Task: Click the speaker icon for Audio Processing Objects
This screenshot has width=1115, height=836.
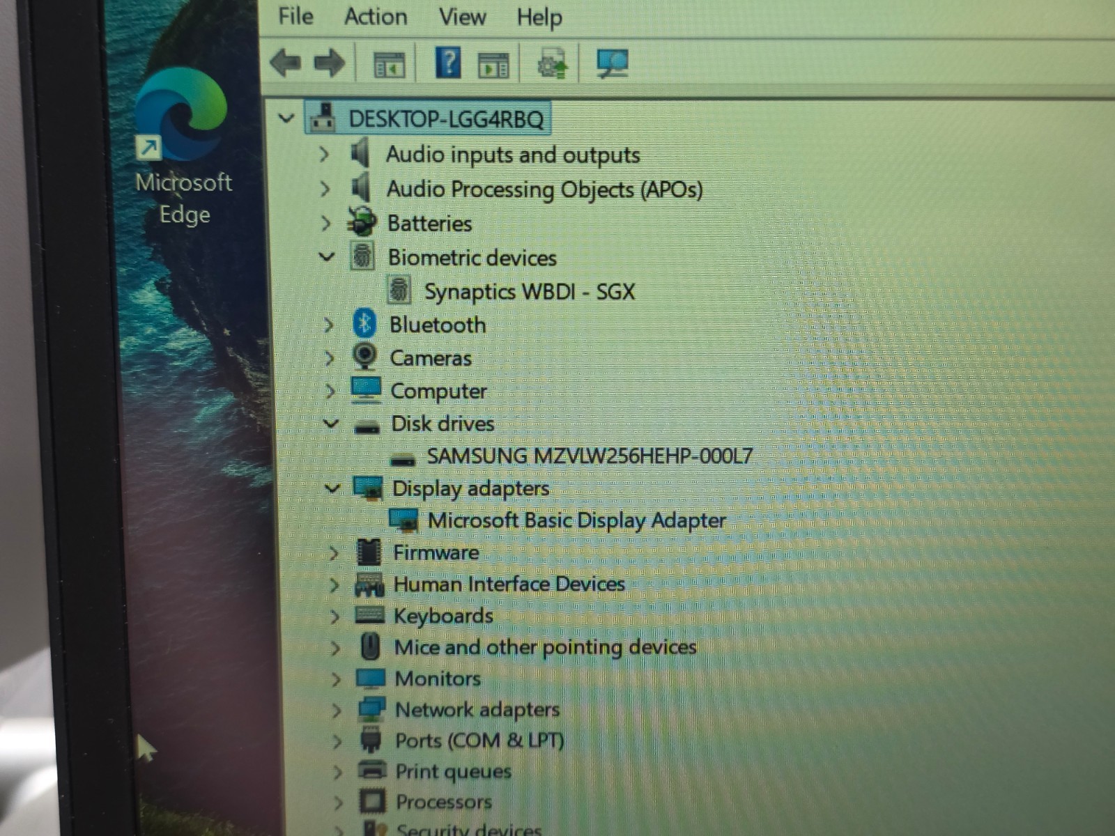Action: (361, 187)
